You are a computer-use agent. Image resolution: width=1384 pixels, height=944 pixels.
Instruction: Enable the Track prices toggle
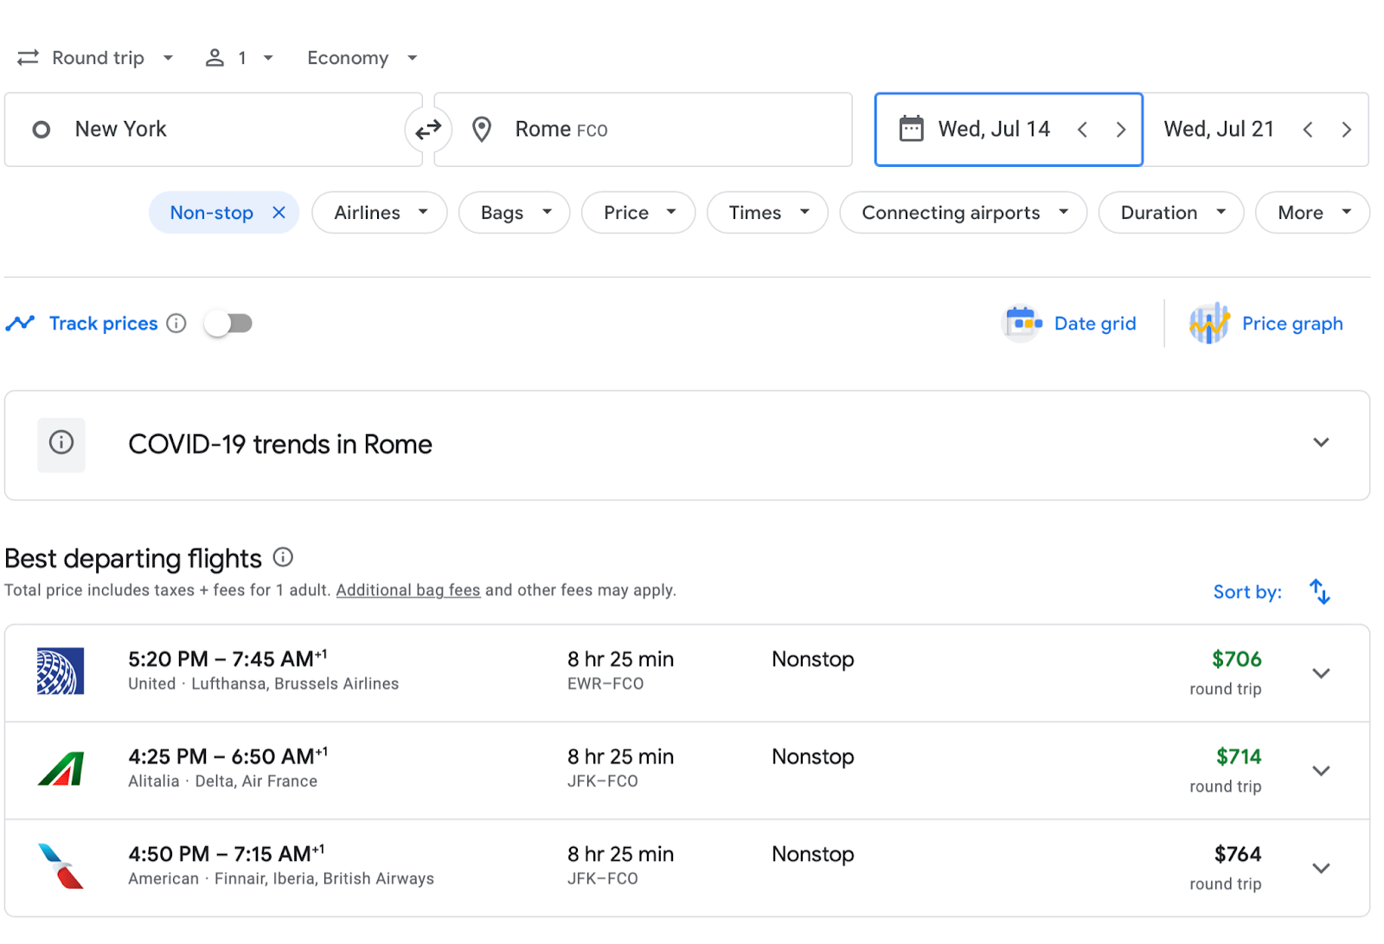tap(228, 324)
